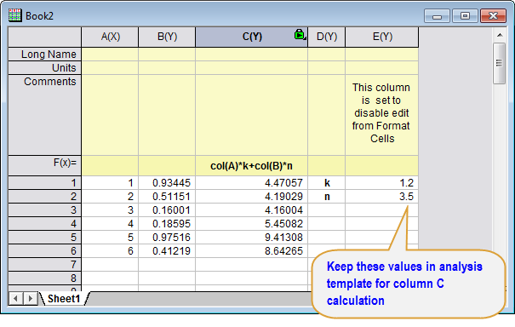The height and width of the screenshot is (327, 515).
Task: Select column C(Y) header
Action: [x=252, y=37]
